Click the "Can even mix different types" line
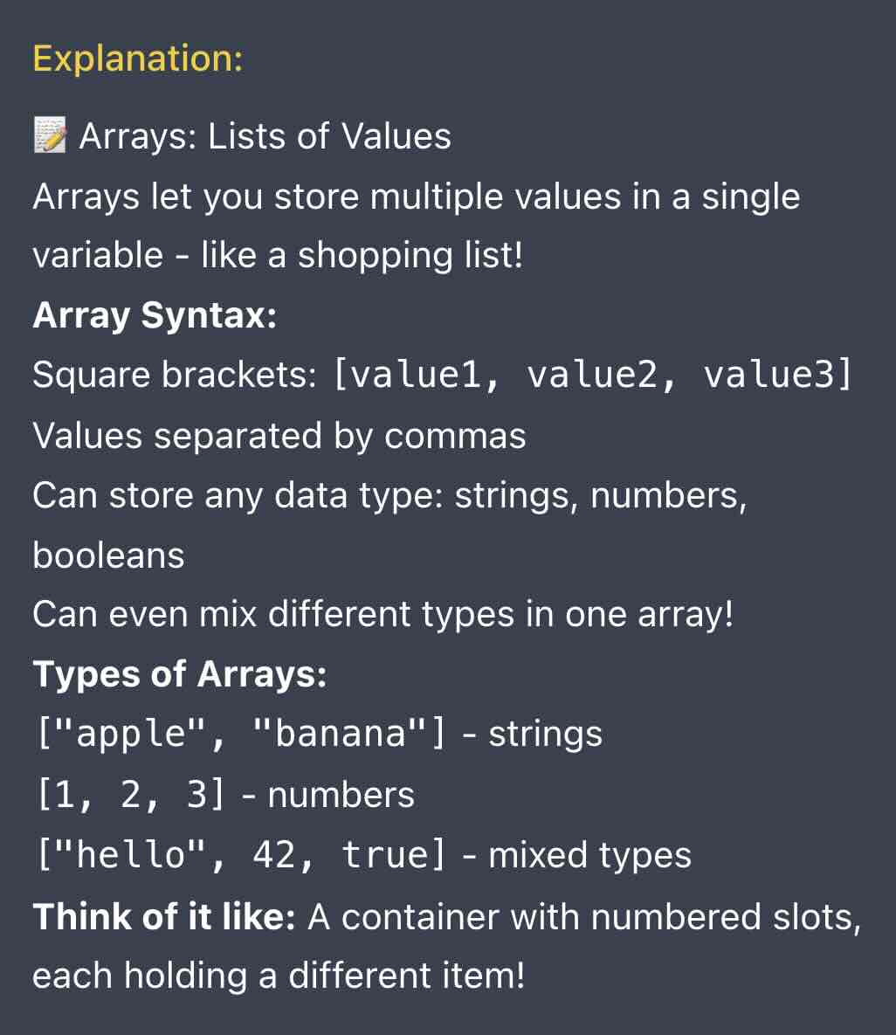 click(383, 614)
